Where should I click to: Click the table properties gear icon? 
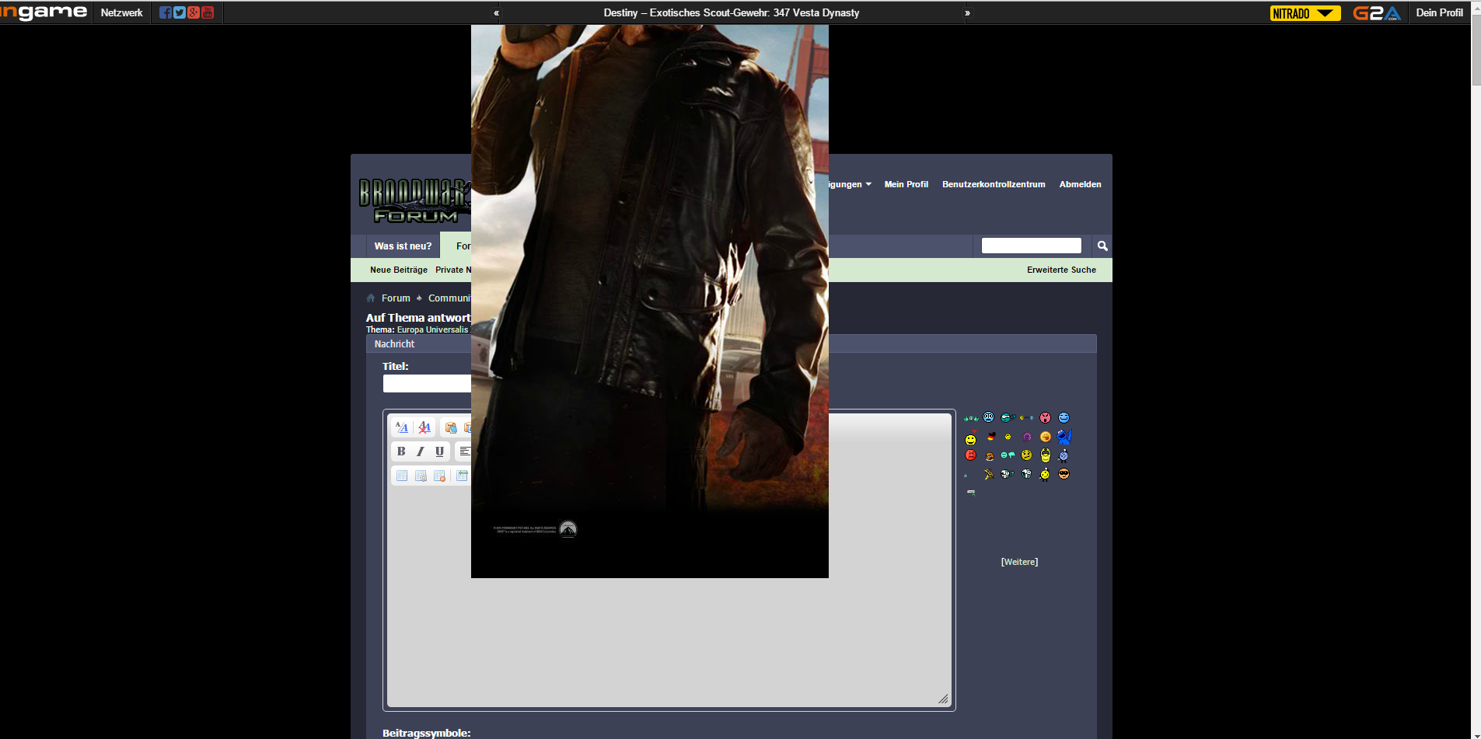coord(421,476)
